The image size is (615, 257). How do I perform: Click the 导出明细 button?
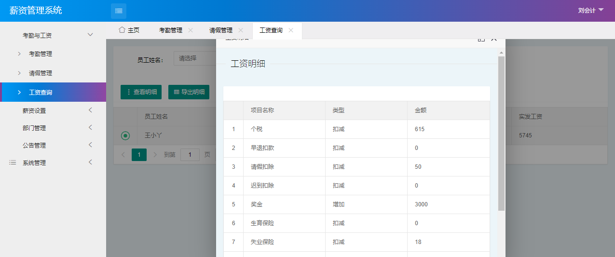[x=189, y=92]
